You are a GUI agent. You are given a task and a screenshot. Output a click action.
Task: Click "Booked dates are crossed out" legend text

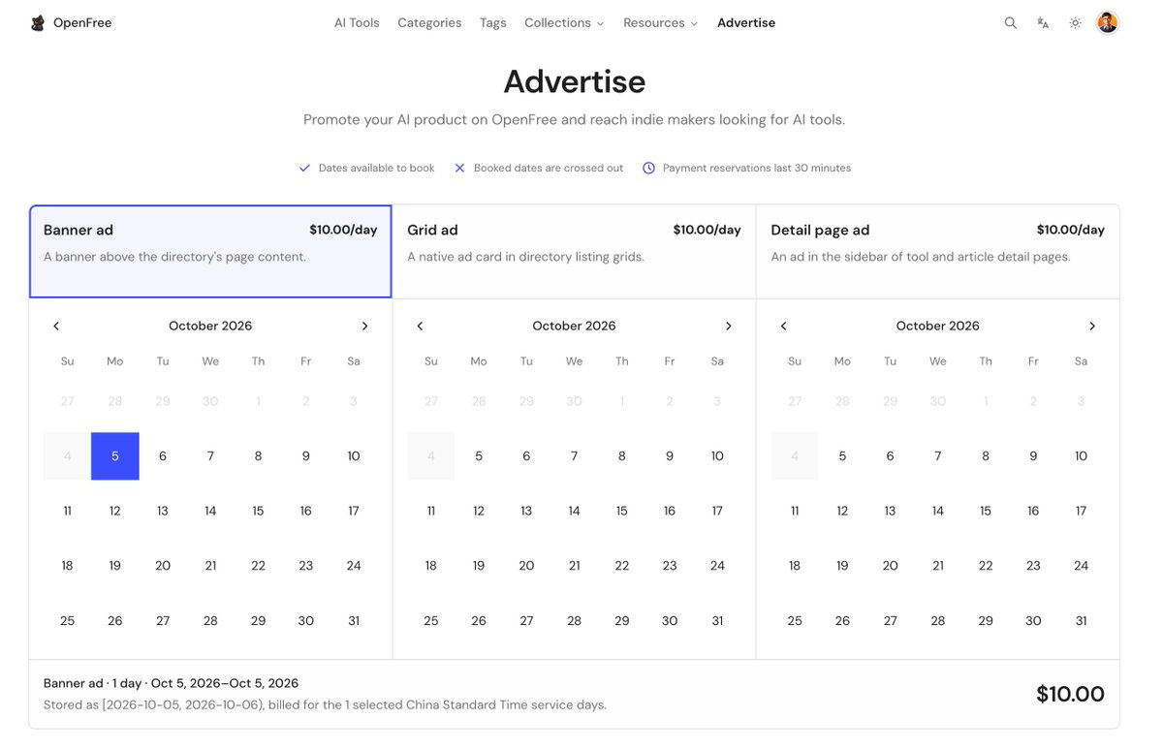click(x=549, y=168)
